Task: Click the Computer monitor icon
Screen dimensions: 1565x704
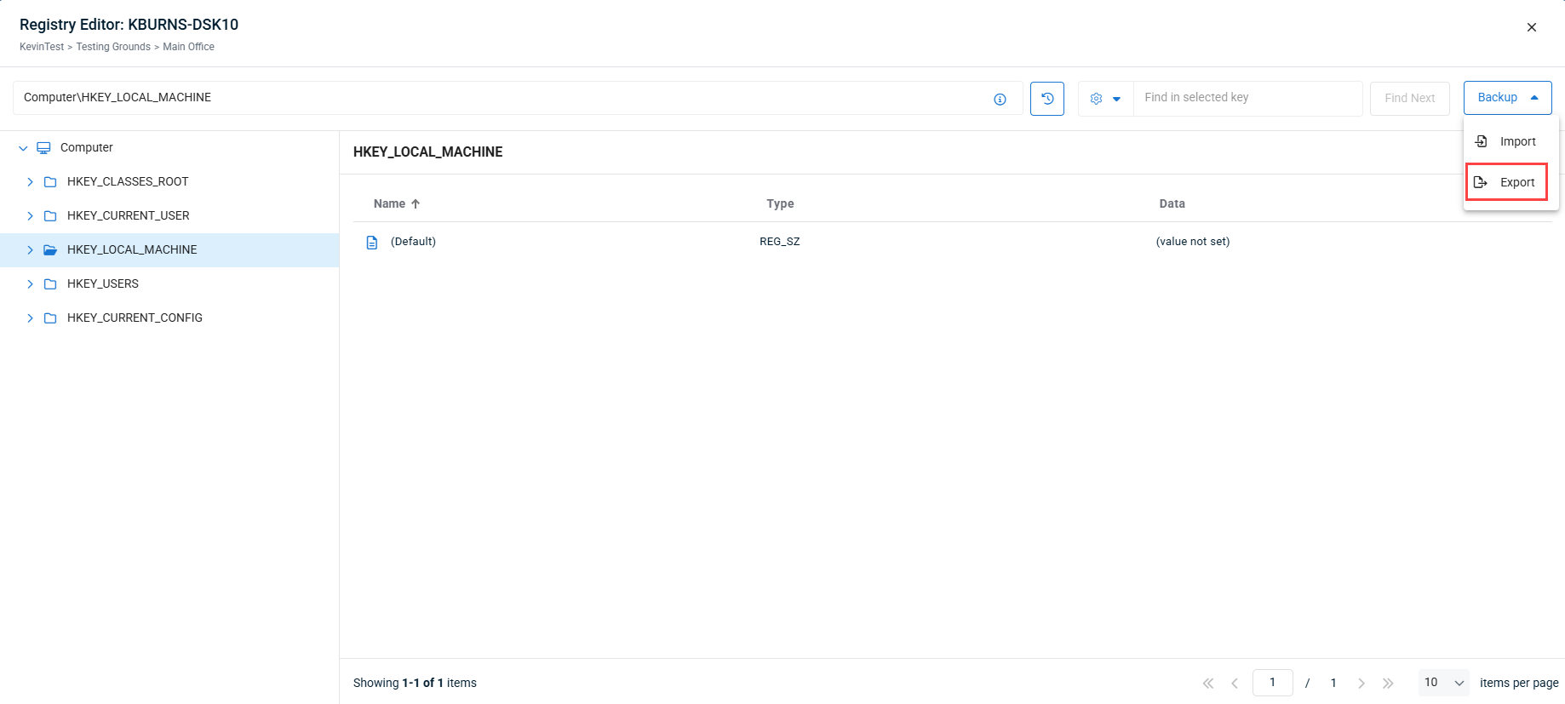Action: (44, 148)
